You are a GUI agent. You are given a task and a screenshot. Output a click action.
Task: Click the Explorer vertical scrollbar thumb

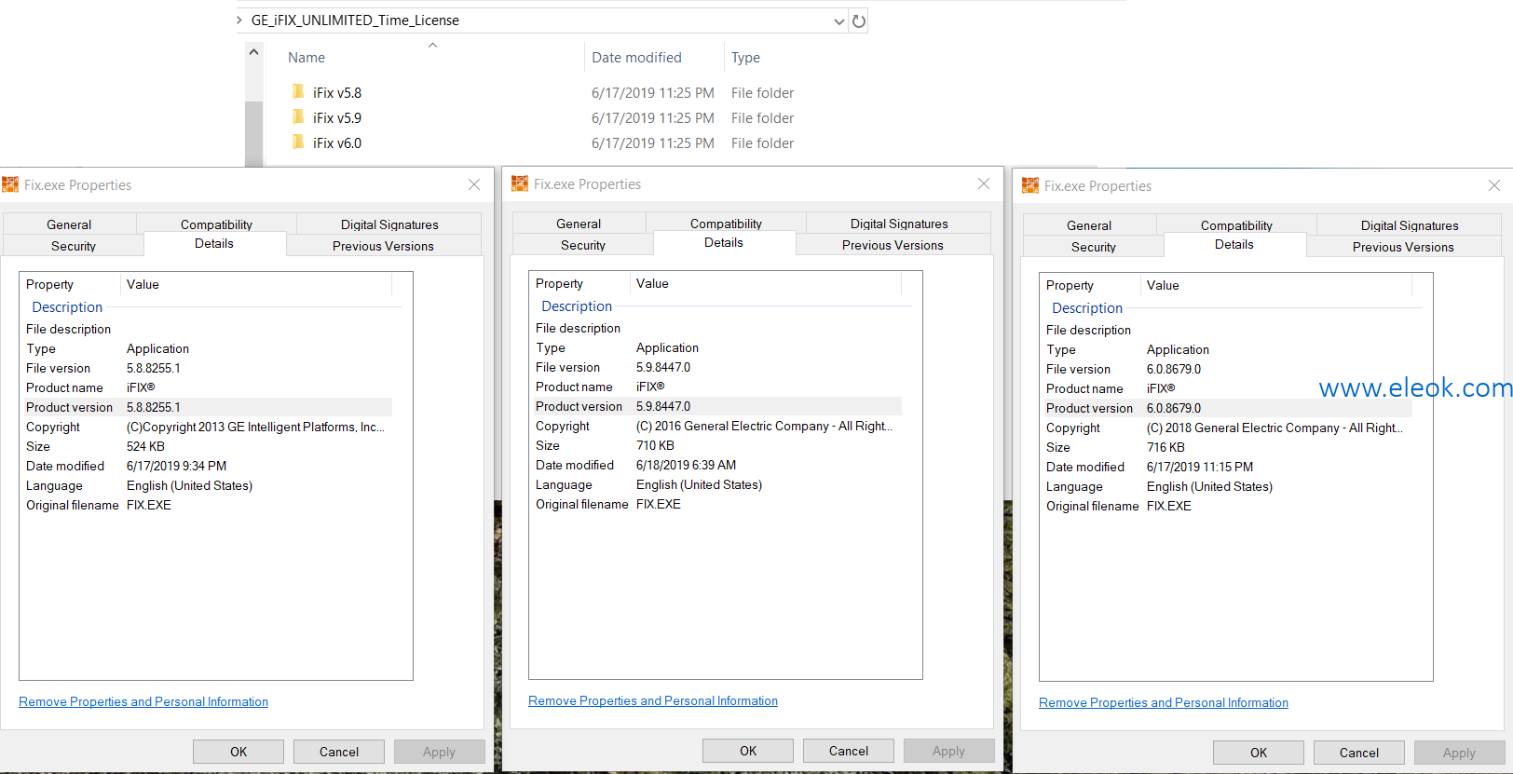253,133
